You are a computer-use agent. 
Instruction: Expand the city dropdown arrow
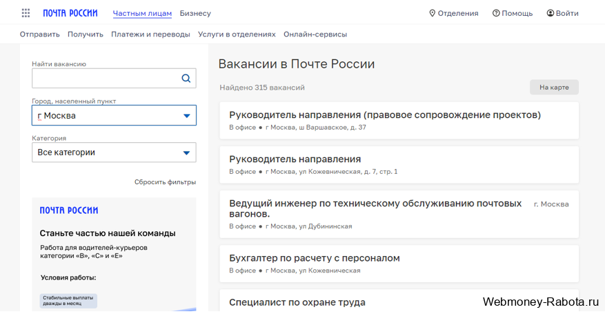tap(187, 116)
